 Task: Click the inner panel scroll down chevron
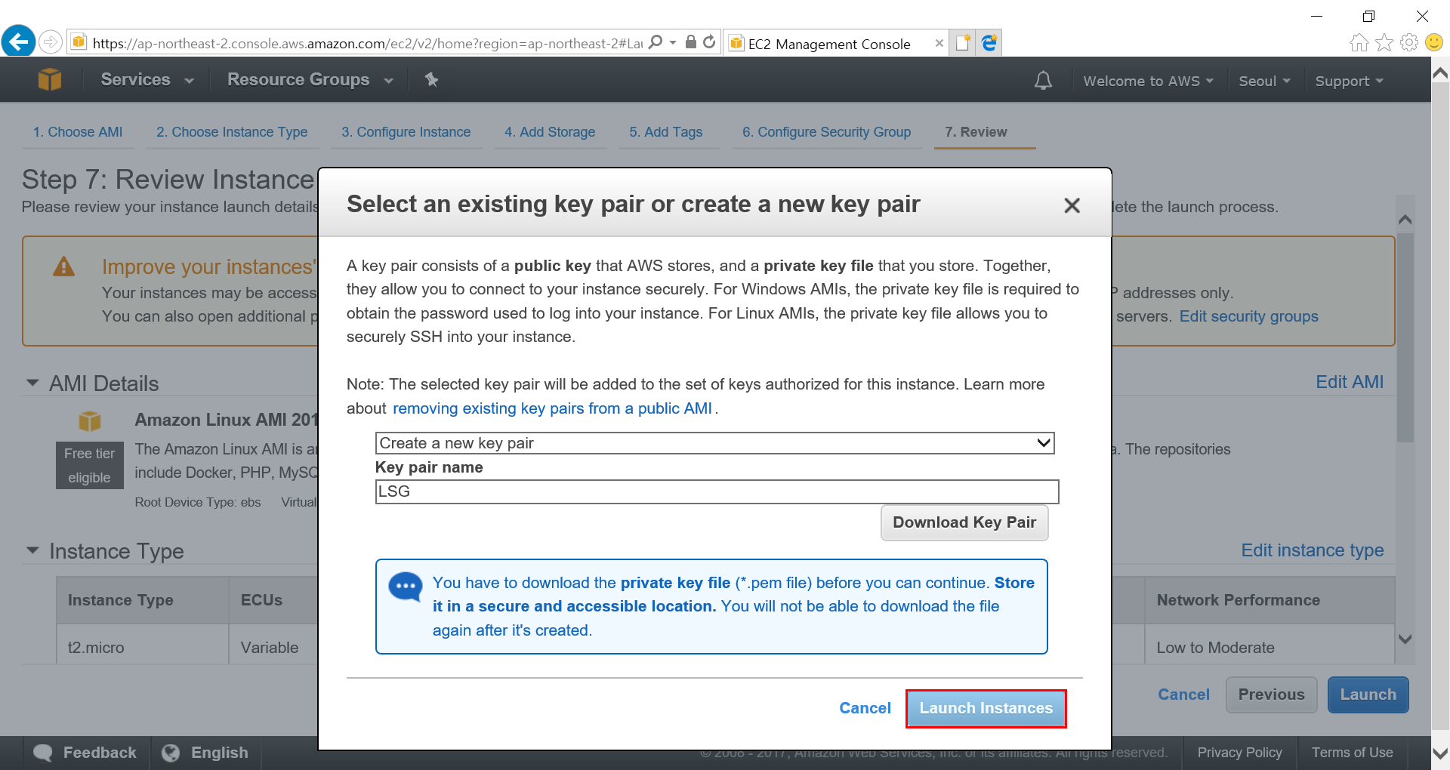[x=1405, y=639]
